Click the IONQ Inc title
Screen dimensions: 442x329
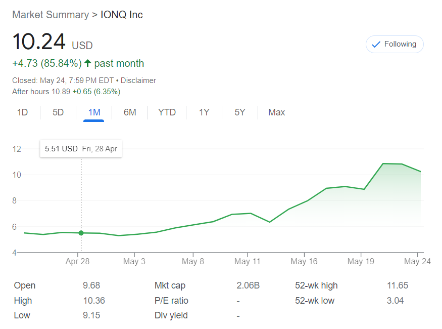(122, 15)
